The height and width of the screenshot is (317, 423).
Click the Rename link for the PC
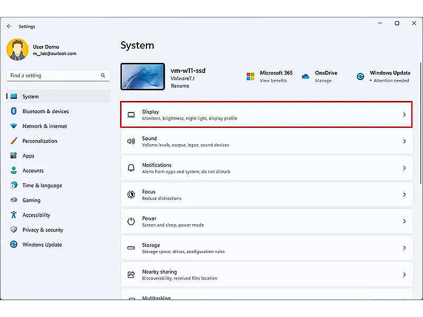point(180,86)
